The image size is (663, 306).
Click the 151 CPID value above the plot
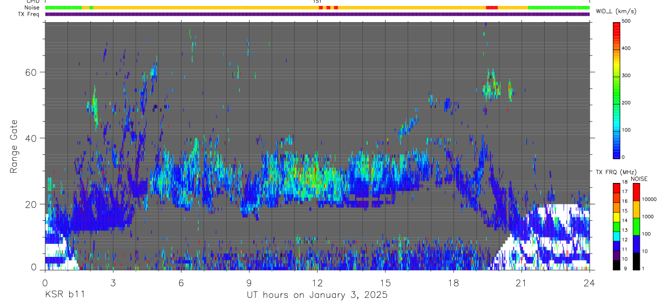[317, 2]
